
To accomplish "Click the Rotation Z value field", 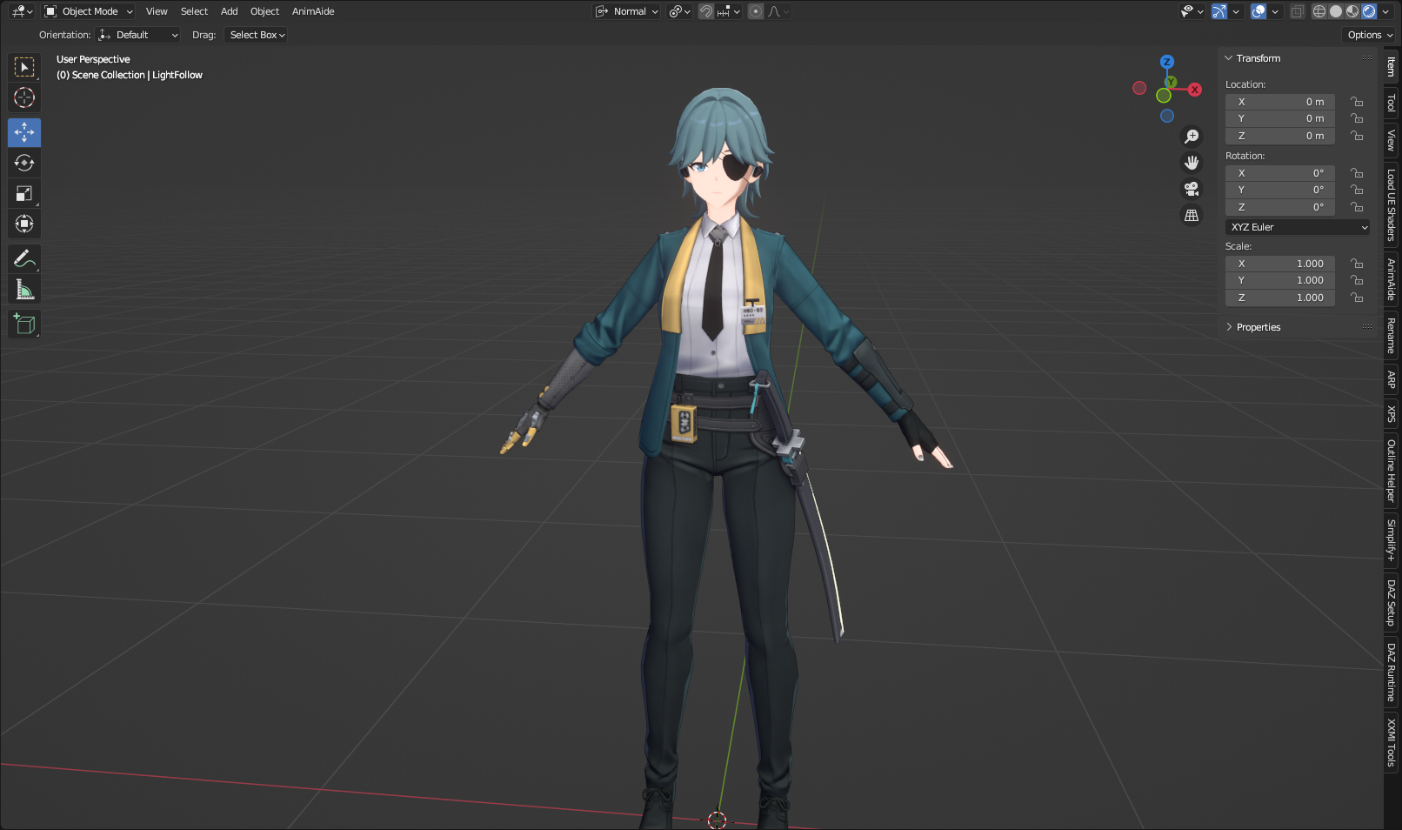I will point(1280,207).
